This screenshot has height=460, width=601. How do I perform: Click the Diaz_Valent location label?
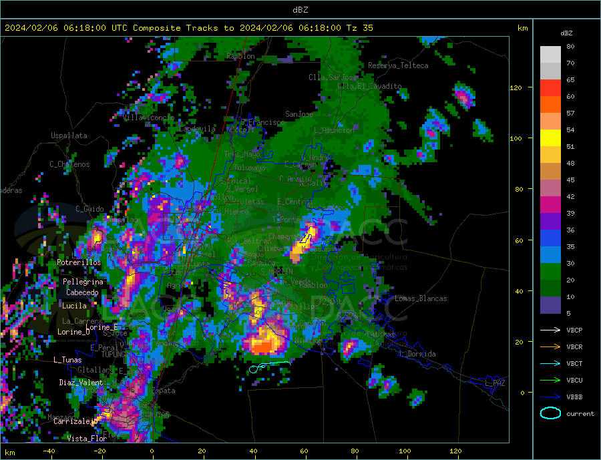(81, 383)
